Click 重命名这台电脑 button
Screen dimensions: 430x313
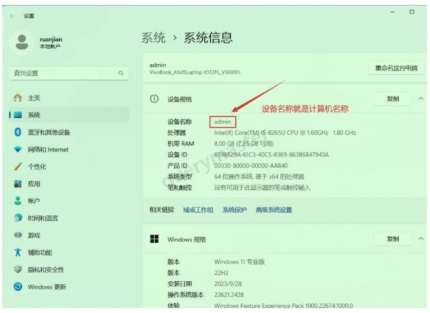(x=396, y=68)
